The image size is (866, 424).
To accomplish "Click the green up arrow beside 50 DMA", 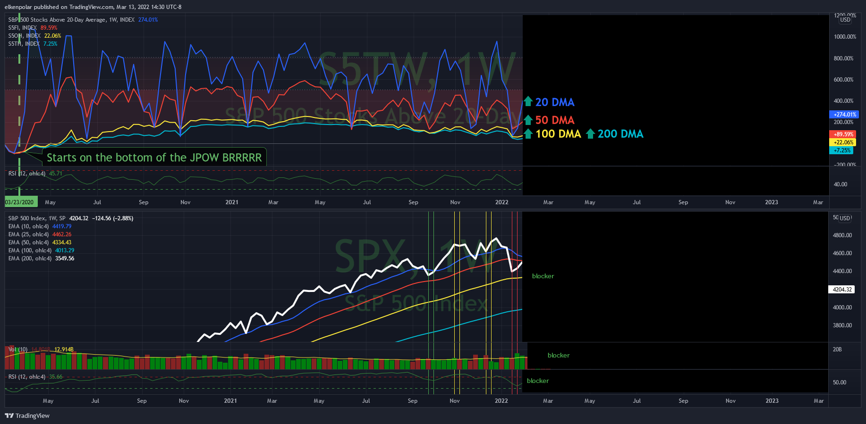I will [x=528, y=120].
